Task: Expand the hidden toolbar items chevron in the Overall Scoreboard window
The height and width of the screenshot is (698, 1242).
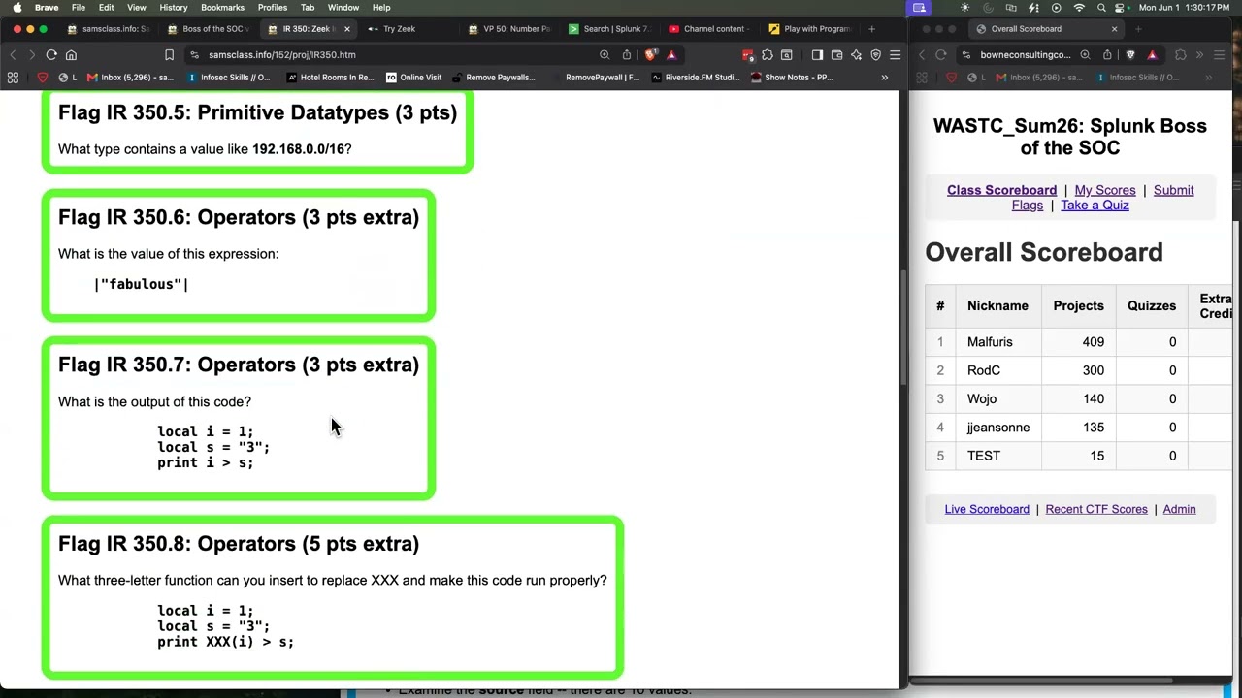Action: click(1200, 55)
